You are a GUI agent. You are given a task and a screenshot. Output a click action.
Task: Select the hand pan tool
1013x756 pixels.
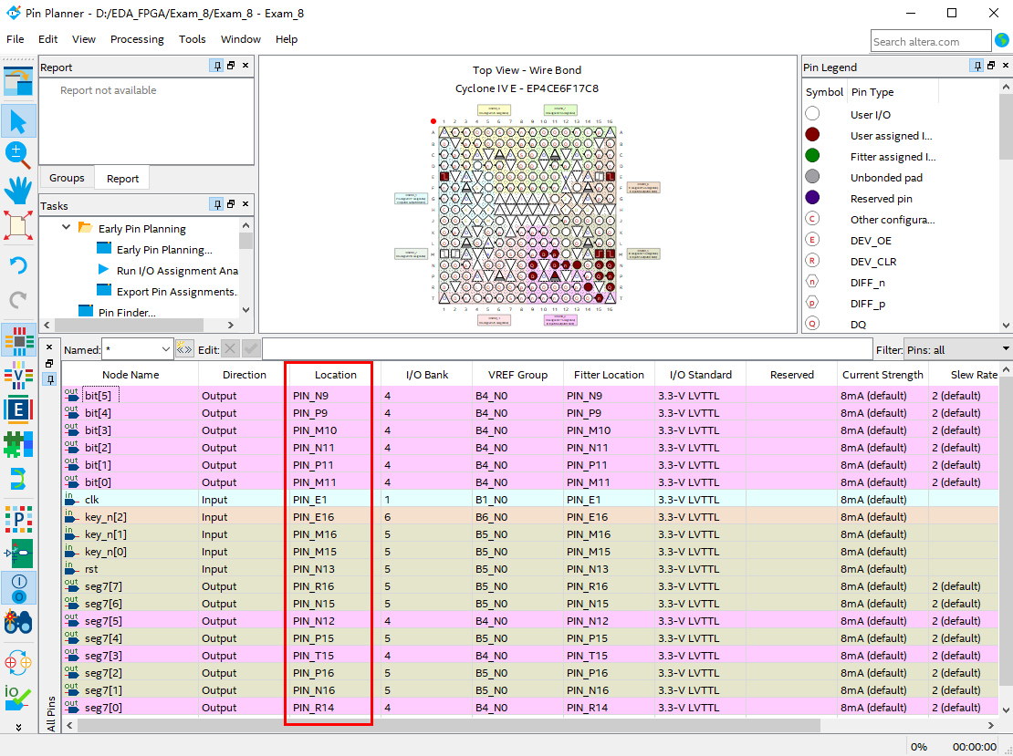click(x=18, y=191)
